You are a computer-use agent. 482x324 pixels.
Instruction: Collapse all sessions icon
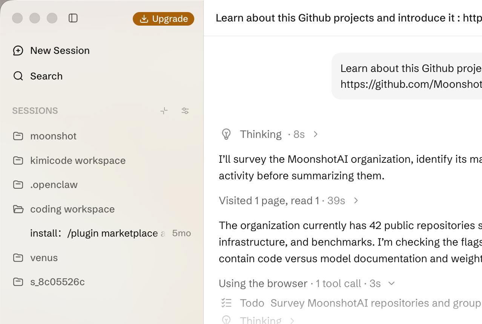(164, 111)
